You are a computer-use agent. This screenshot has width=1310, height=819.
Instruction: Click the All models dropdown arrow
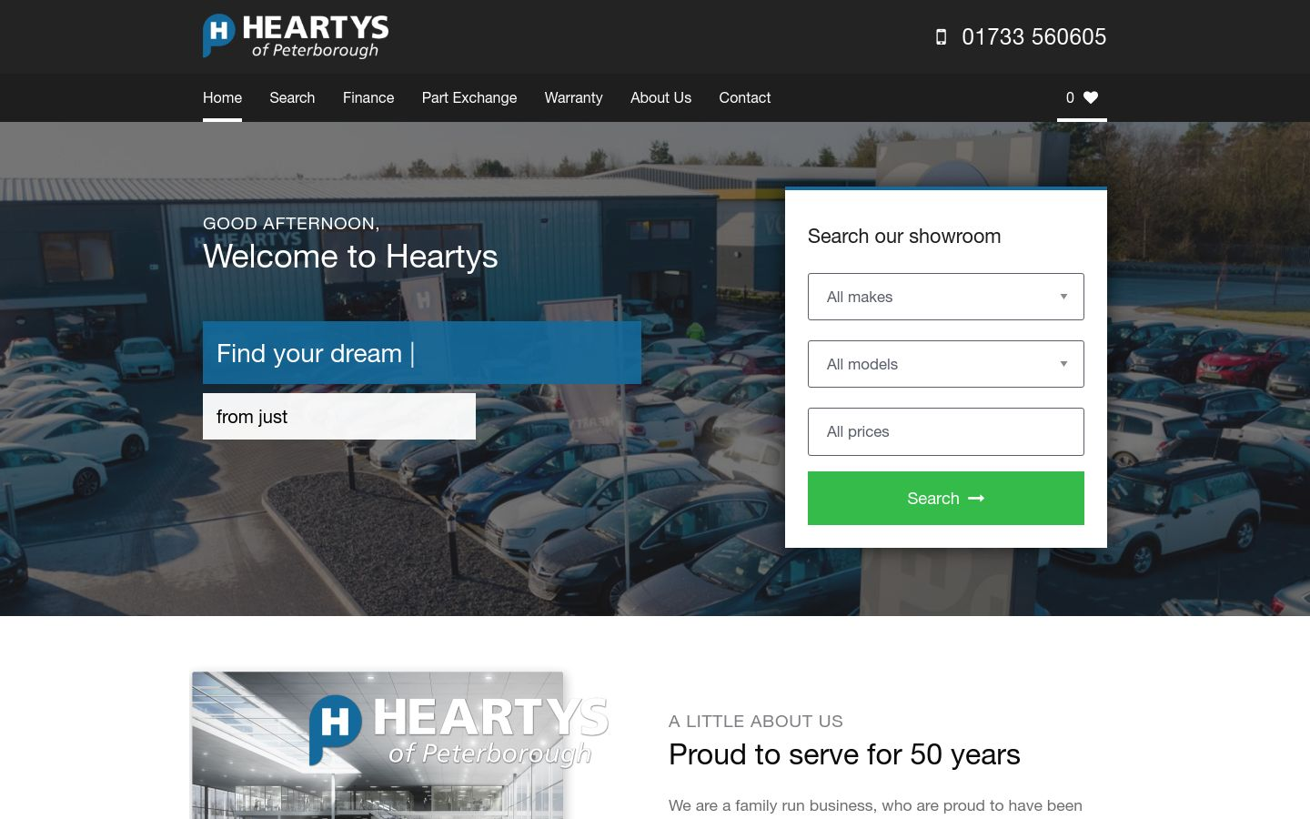(1063, 364)
